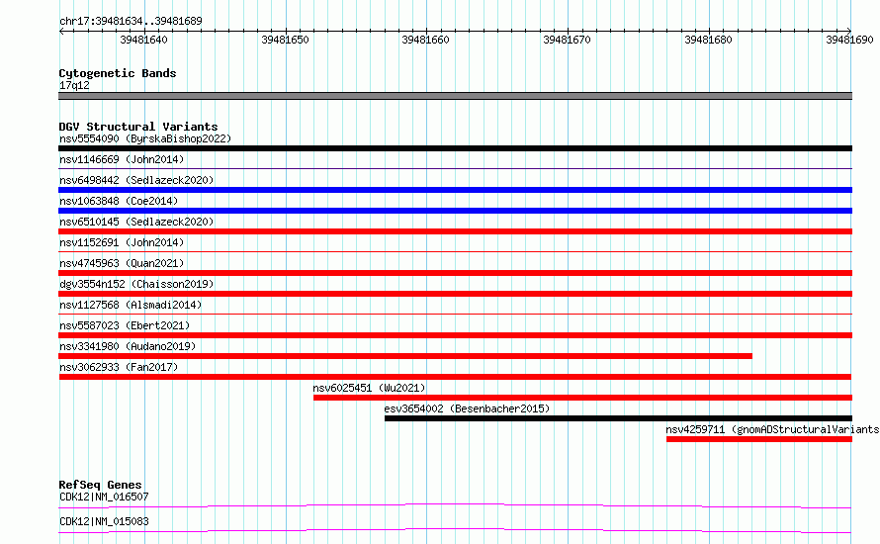This screenshot has width=880, height=544.
Task: Click the nsv1127568 (Alsmadi2014) label
Action: (x=131, y=305)
